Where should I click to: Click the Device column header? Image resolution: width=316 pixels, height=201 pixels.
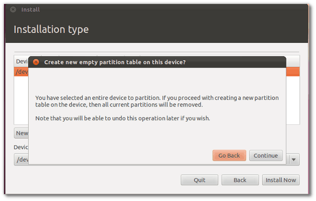click(x=21, y=61)
